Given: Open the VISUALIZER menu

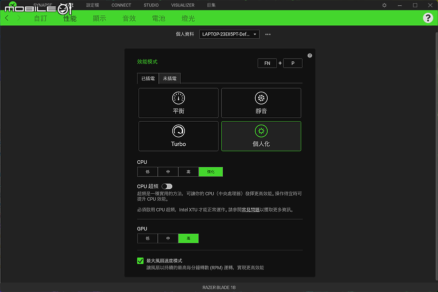Looking at the screenshot, I should pyautogui.click(x=183, y=5).
